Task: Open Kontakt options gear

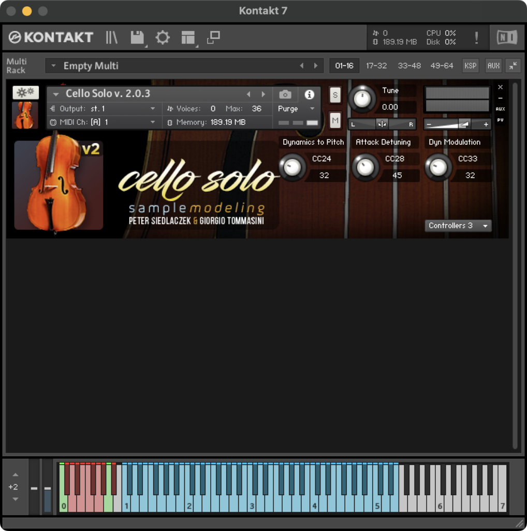Action: (x=163, y=37)
